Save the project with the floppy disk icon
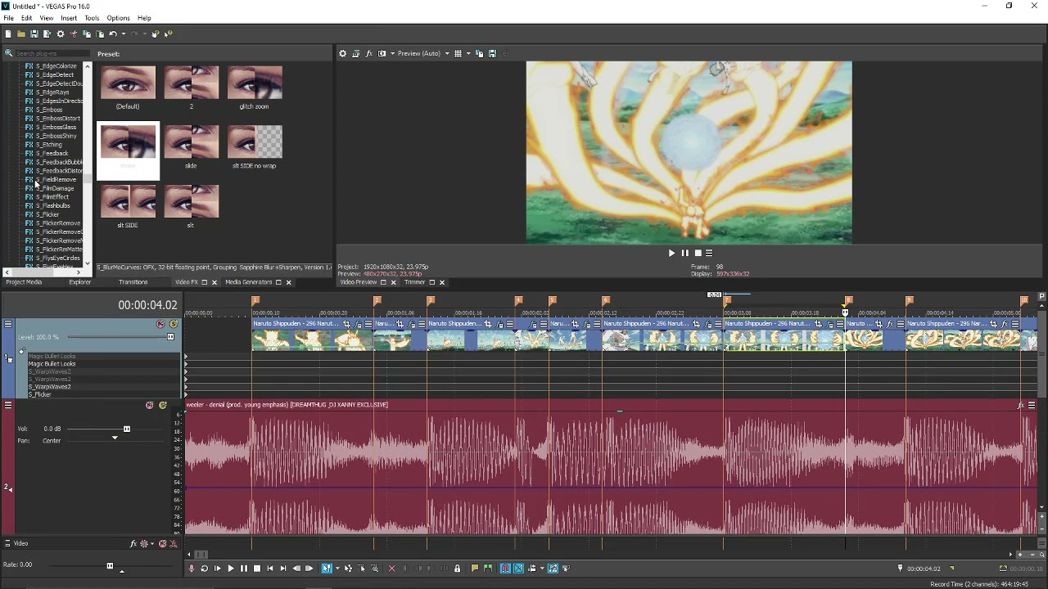Screen dimensions: 1048x589 tap(34, 34)
